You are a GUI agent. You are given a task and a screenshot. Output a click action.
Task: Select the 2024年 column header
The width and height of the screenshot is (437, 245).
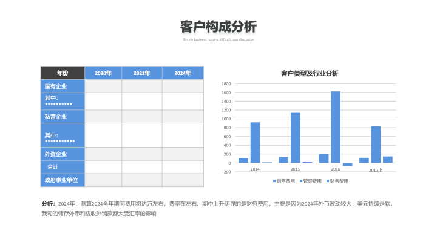coord(183,73)
